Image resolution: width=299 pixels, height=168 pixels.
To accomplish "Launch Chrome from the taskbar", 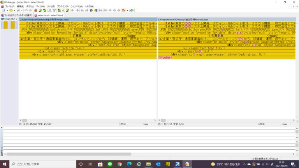I will tap(120, 164).
